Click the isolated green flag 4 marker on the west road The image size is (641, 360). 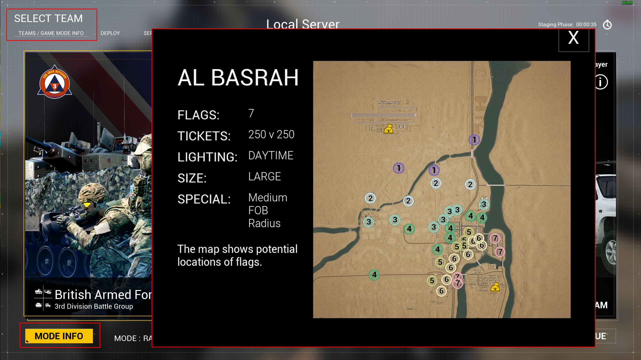click(x=374, y=275)
